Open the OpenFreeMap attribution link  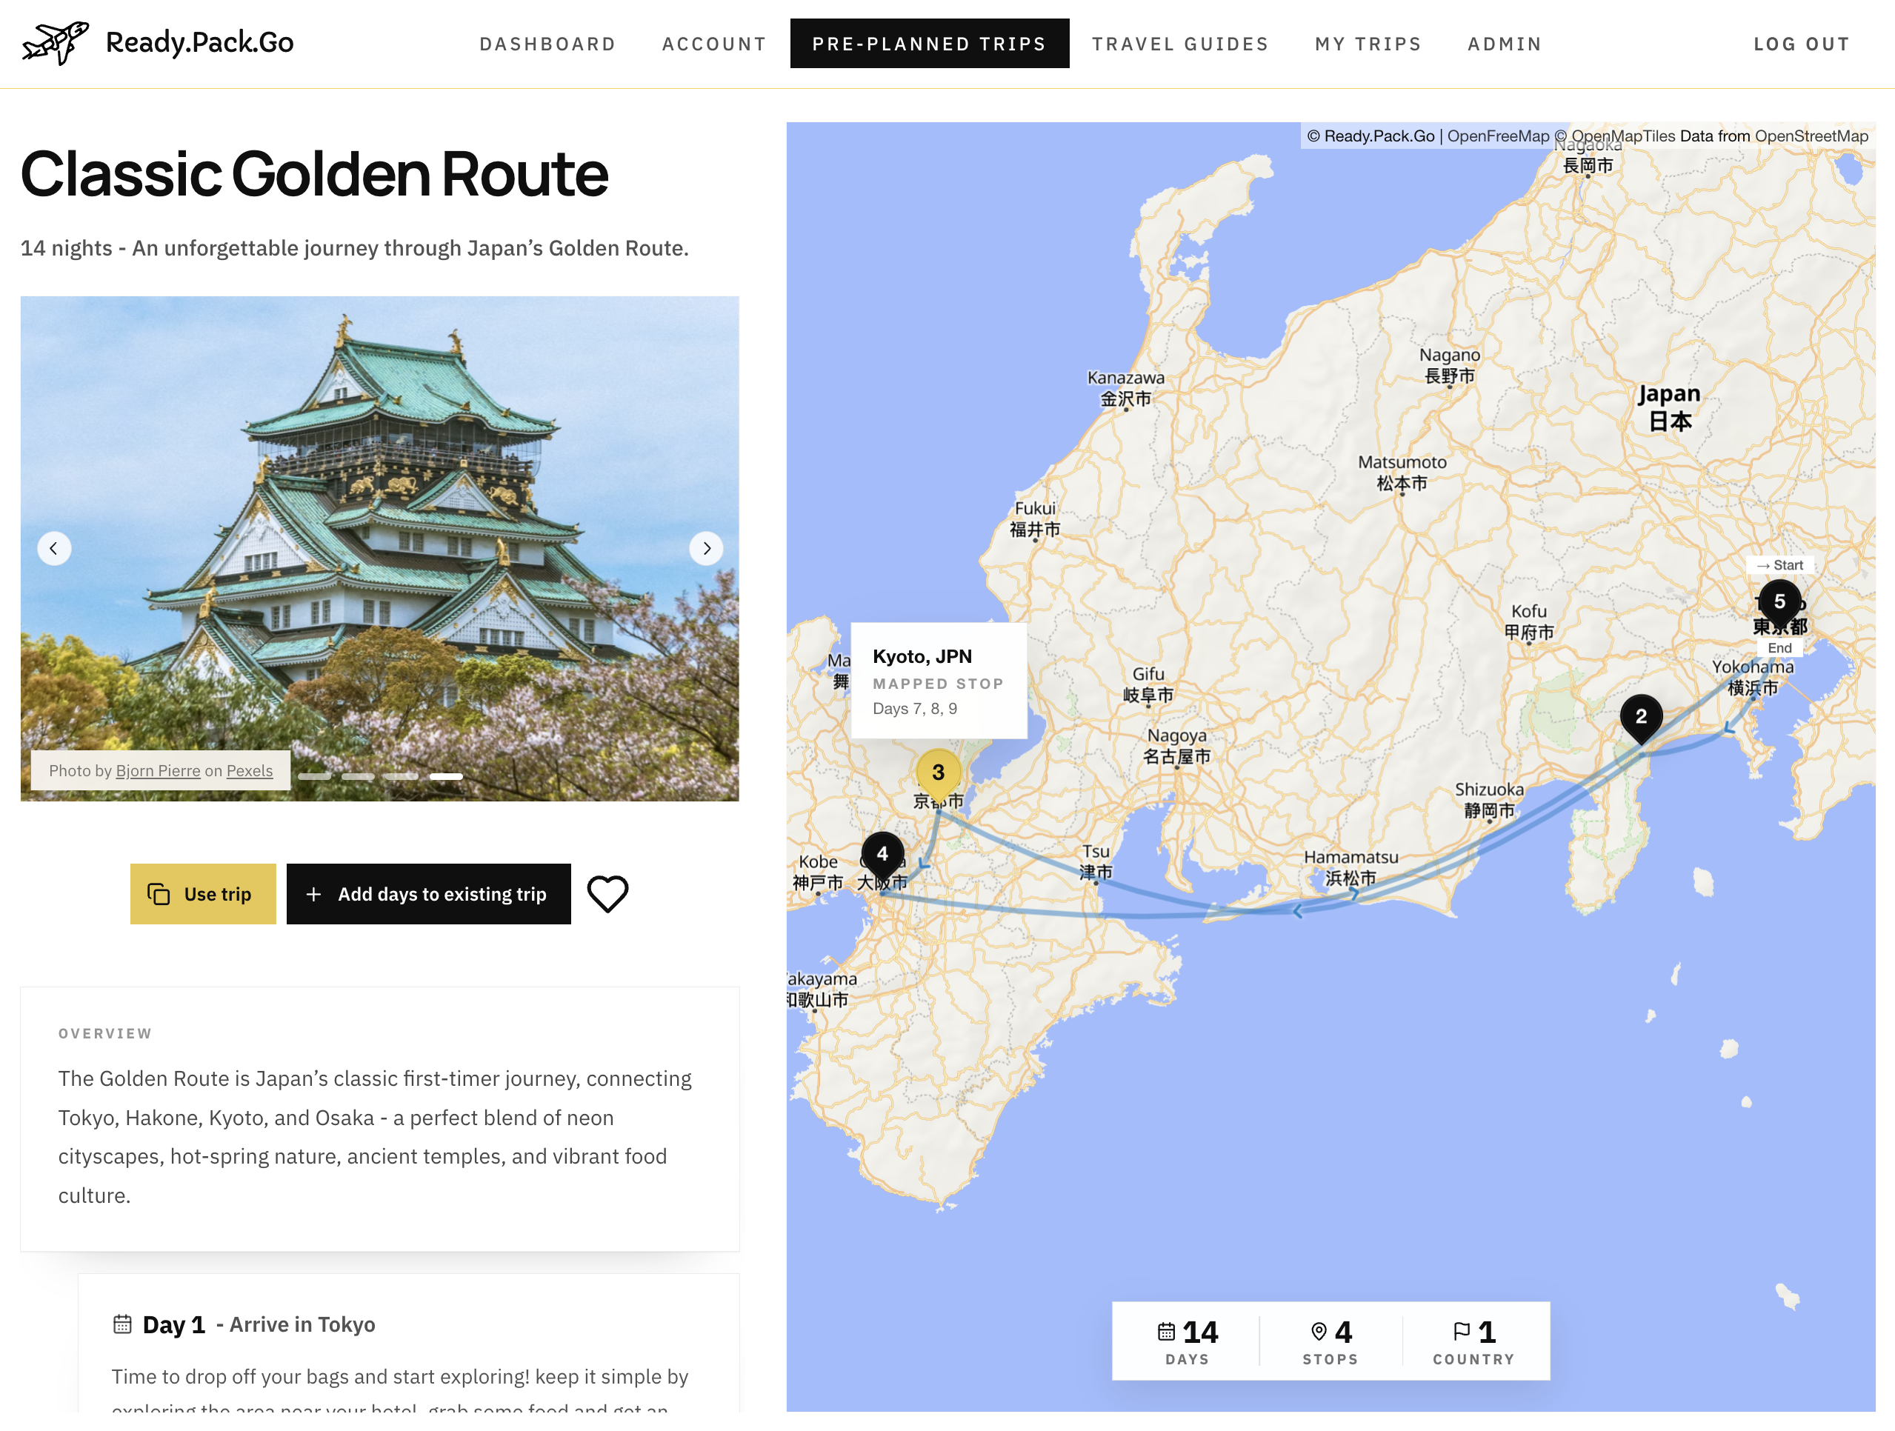(1499, 136)
